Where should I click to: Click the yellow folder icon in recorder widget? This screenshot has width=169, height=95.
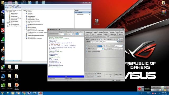[x=165, y=90]
